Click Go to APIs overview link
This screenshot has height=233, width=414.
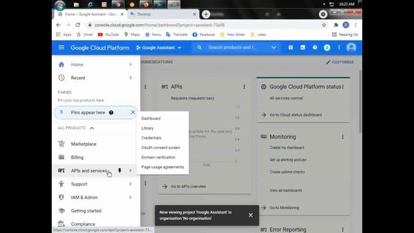pyautogui.click(x=188, y=186)
